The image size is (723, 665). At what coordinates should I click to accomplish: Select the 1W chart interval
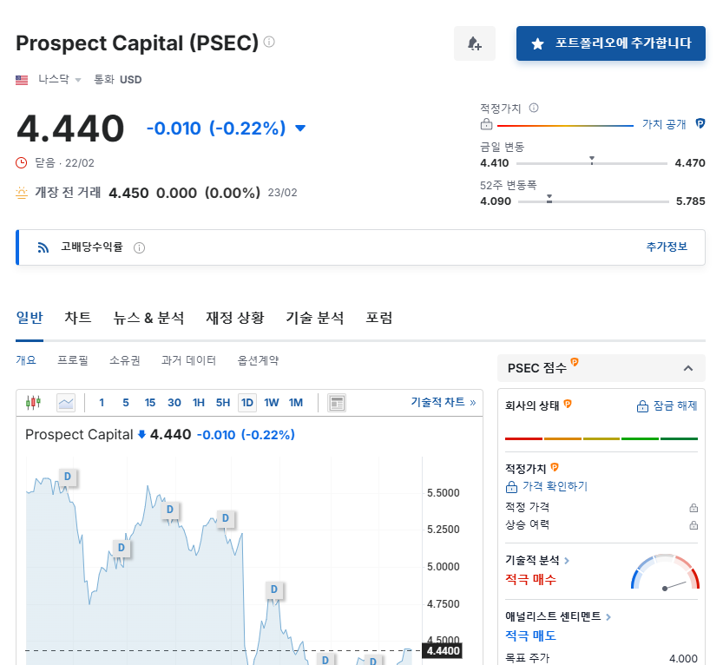coord(271,403)
